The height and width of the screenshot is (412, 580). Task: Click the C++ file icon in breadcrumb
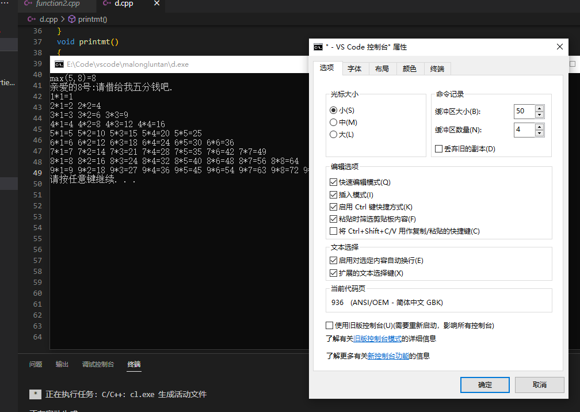(32, 19)
